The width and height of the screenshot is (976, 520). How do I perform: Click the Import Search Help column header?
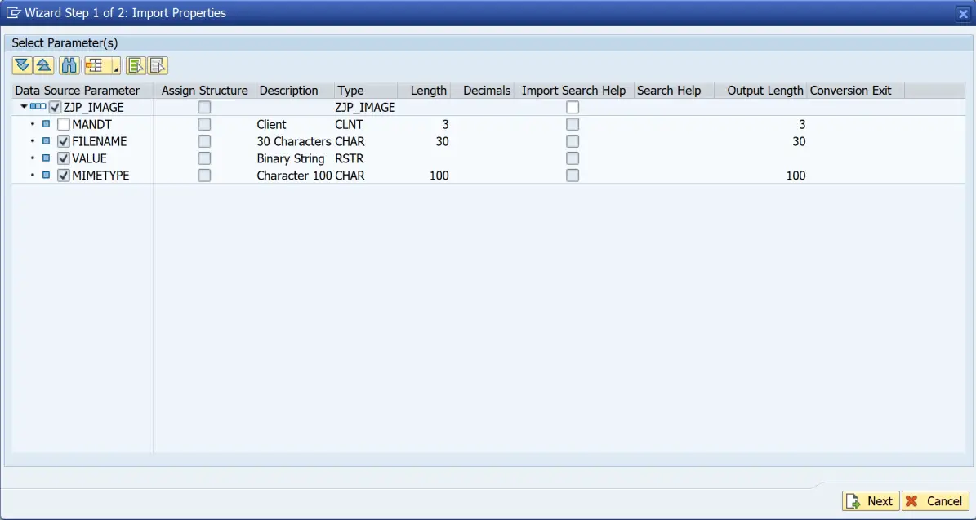573,90
